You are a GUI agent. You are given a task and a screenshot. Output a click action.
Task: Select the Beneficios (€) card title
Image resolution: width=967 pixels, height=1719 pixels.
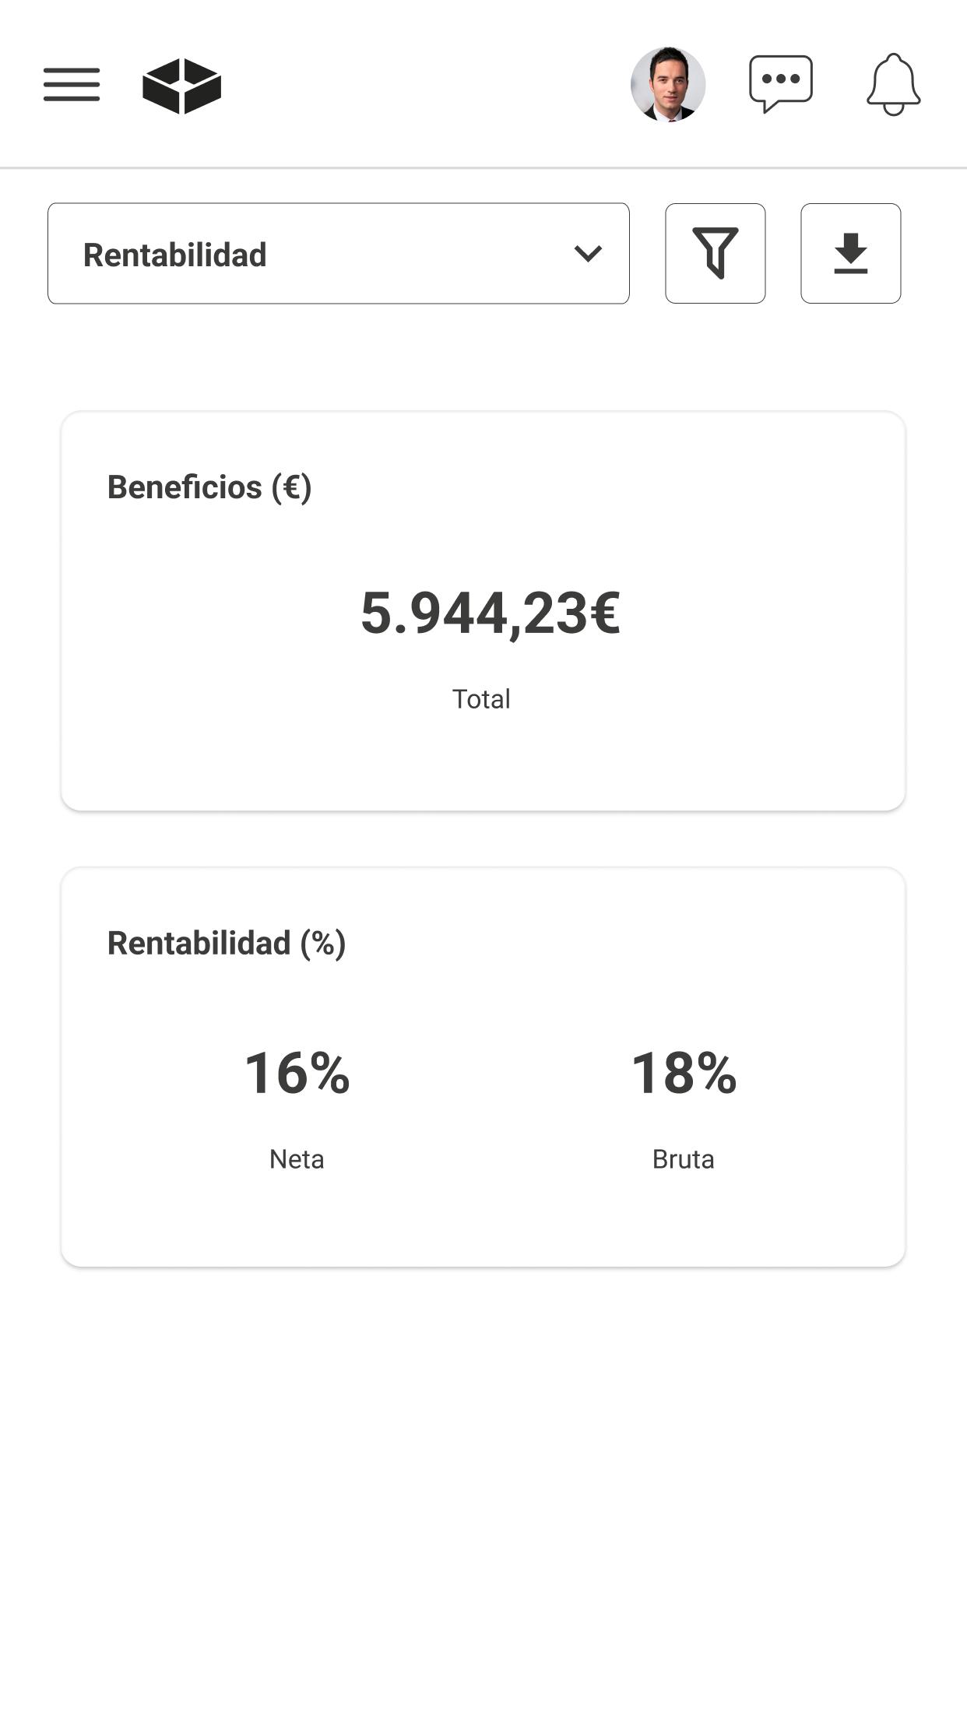[x=209, y=487]
